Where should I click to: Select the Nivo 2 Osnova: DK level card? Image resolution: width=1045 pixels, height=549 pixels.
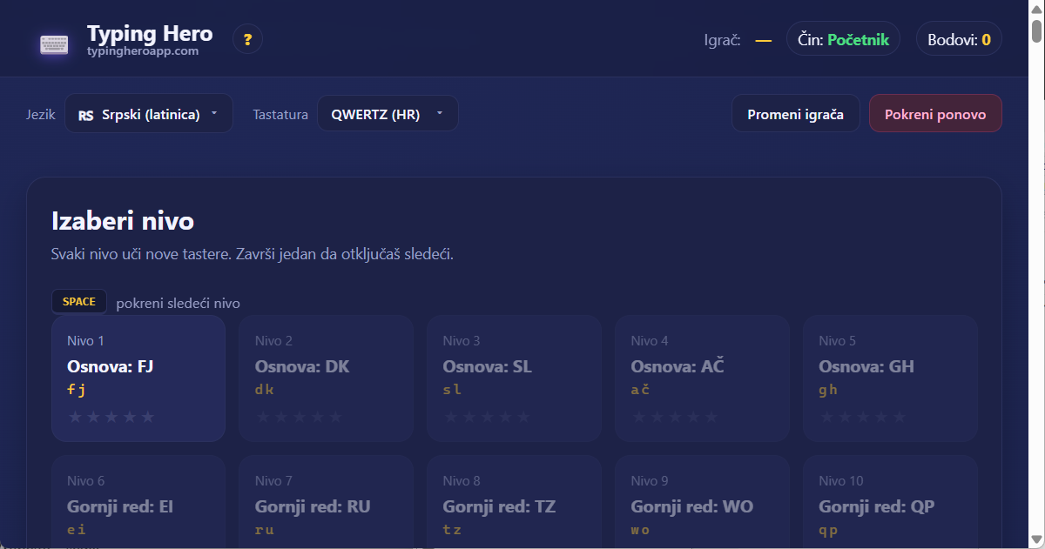[327, 378]
